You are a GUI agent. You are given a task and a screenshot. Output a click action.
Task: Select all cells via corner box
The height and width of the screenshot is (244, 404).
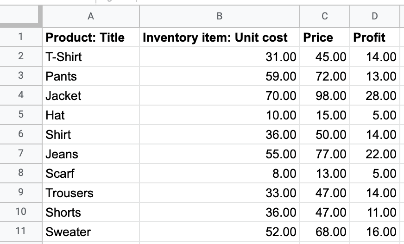[x=20, y=16]
